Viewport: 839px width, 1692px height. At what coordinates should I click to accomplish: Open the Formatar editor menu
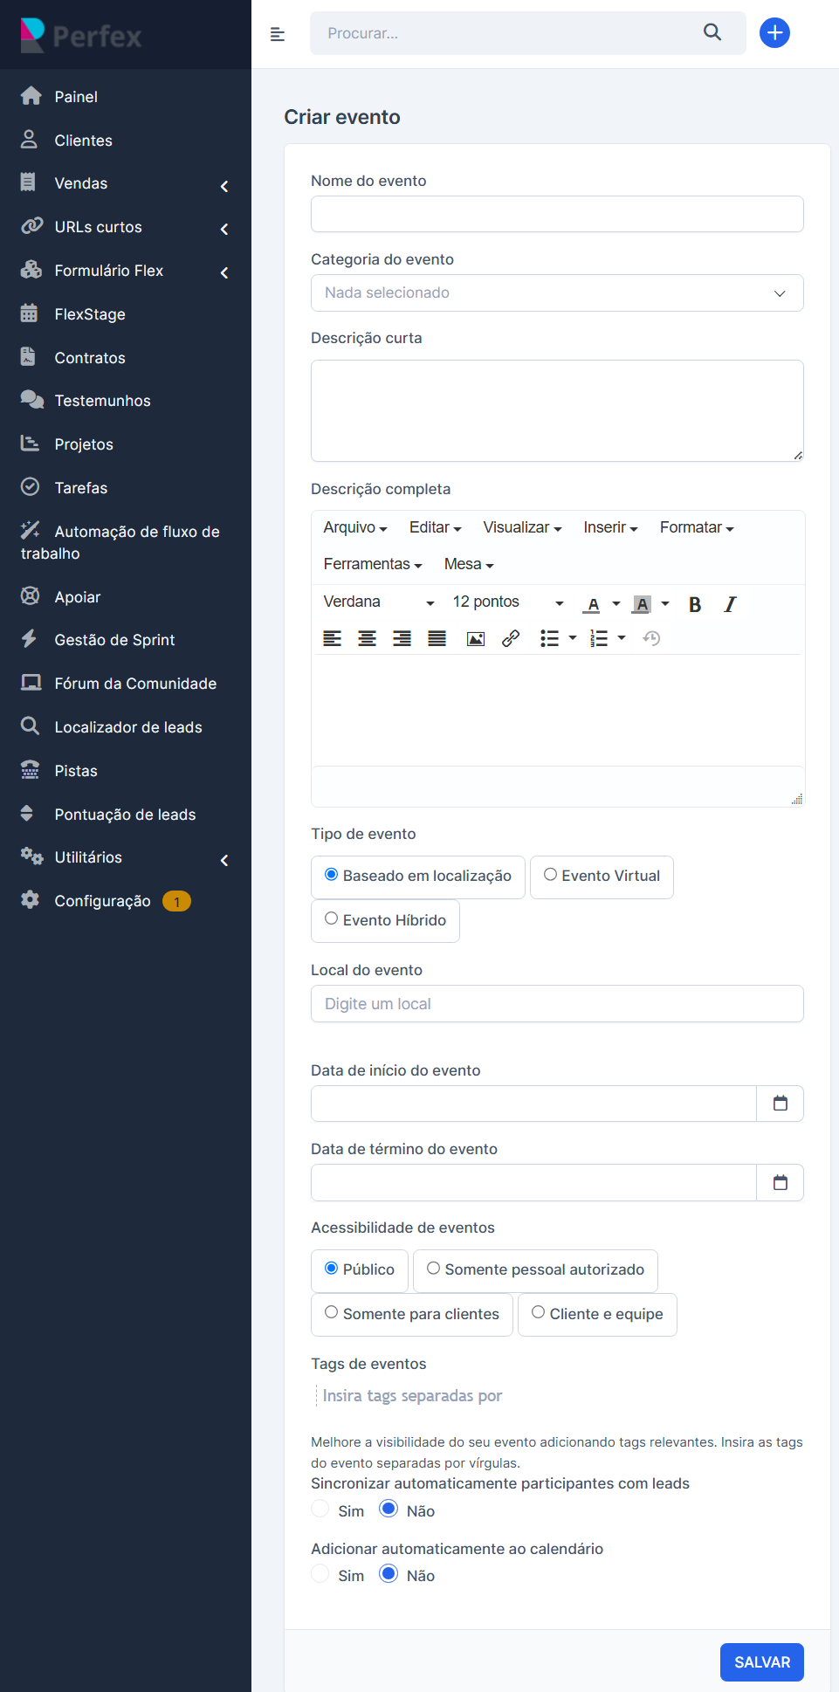click(697, 528)
